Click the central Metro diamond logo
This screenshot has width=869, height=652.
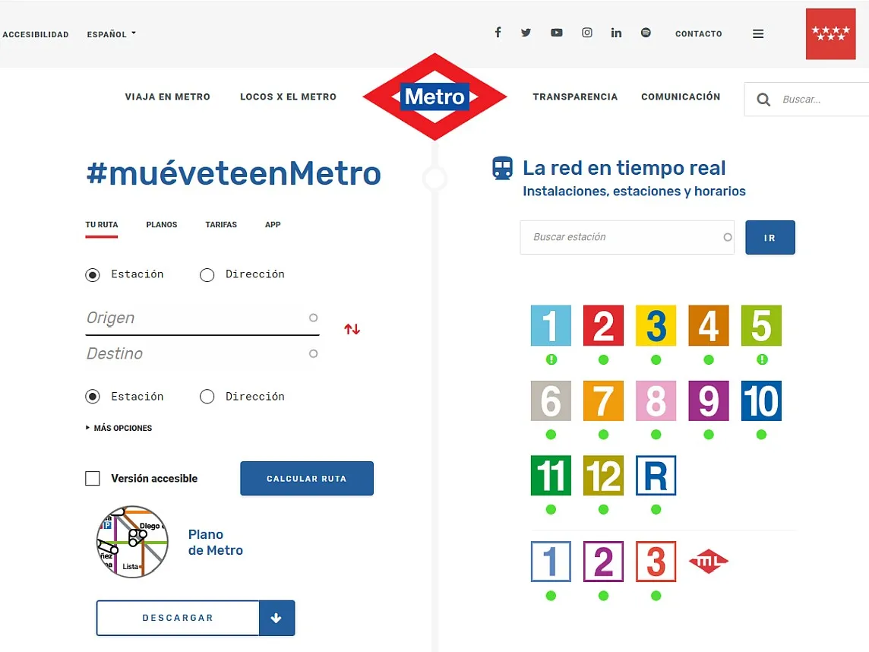pos(435,97)
